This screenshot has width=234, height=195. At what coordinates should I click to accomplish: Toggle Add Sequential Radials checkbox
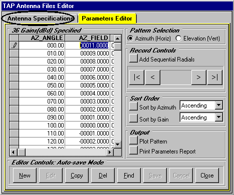133,58
